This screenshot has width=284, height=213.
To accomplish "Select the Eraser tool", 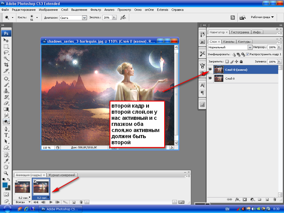I will click(x=6, y=103).
